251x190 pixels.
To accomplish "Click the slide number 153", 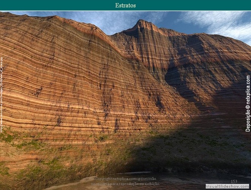I will 234,181.
